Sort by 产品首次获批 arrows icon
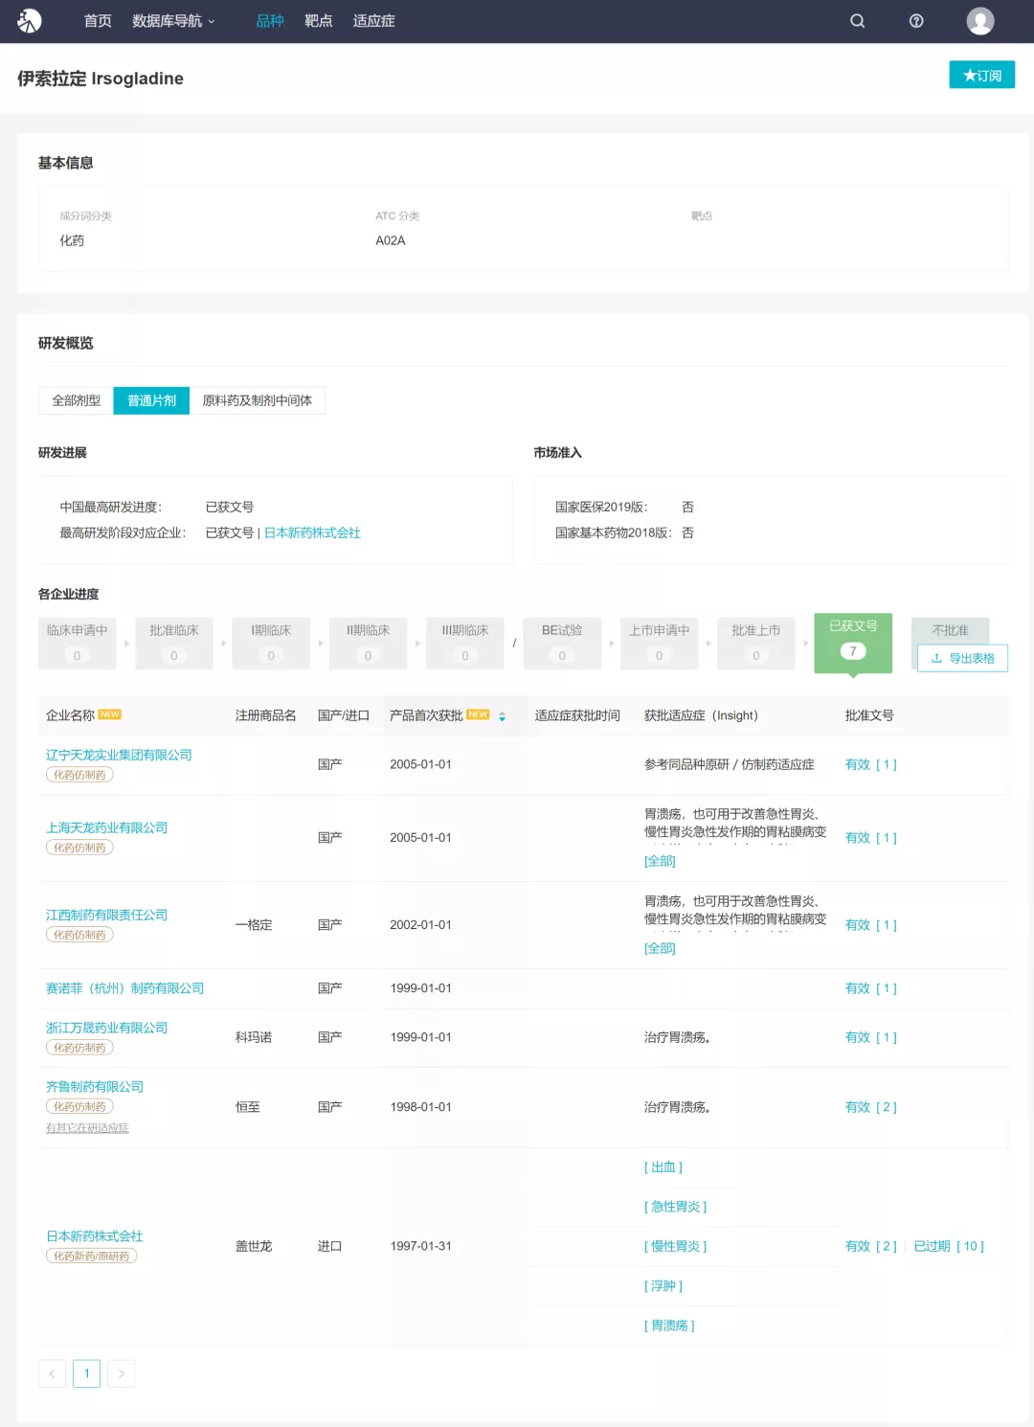1034x1427 pixels. (502, 716)
